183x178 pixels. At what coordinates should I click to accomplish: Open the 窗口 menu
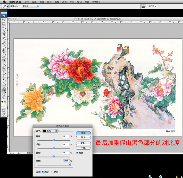[79, 2]
